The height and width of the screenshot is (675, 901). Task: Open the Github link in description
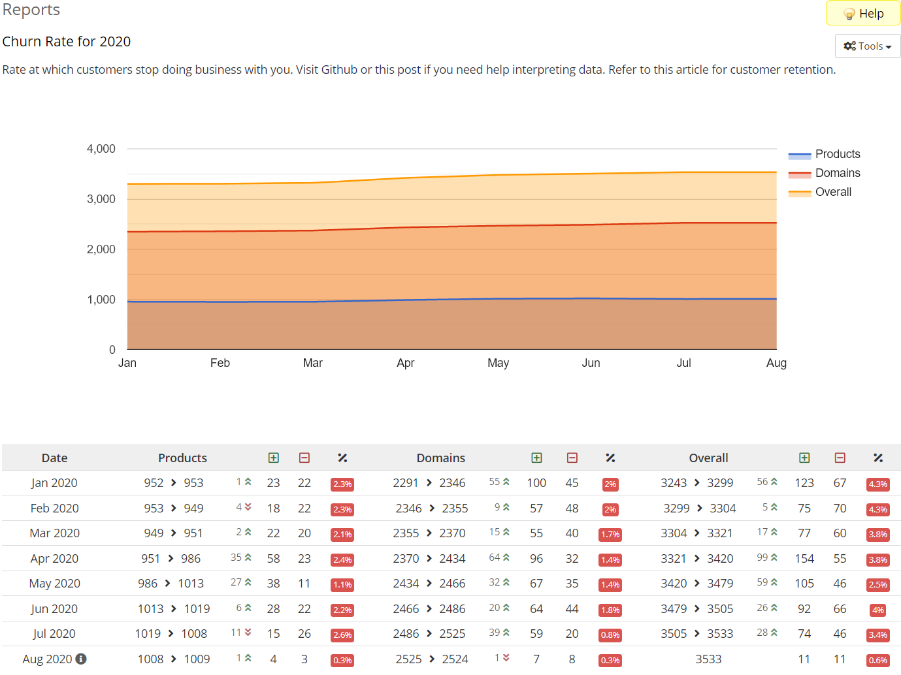pos(339,70)
